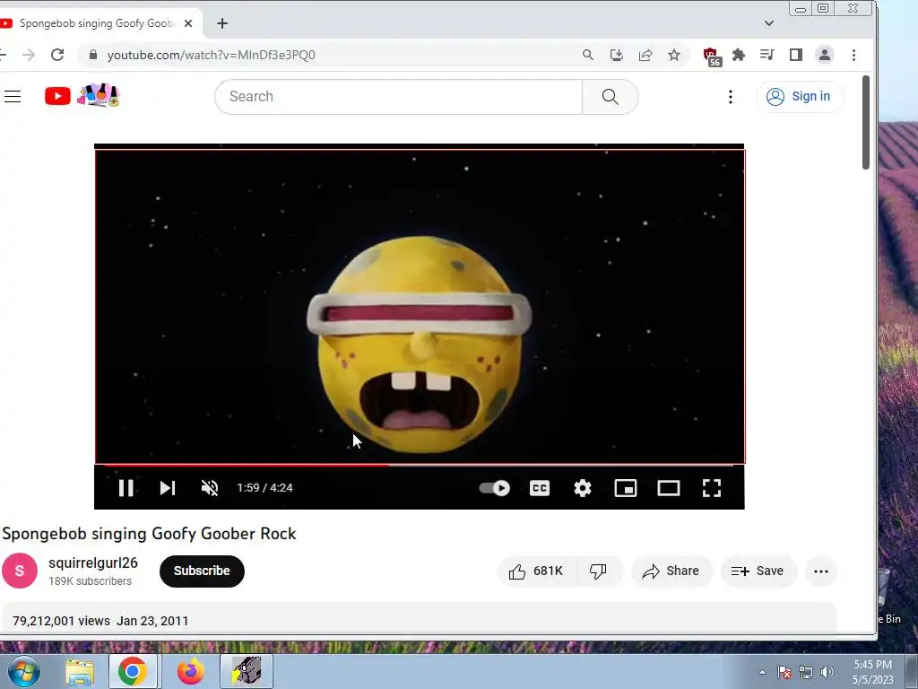Image resolution: width=918 pixels, height=689 pixels.
Task: Show hidden system tray icons
Action: 762,672
